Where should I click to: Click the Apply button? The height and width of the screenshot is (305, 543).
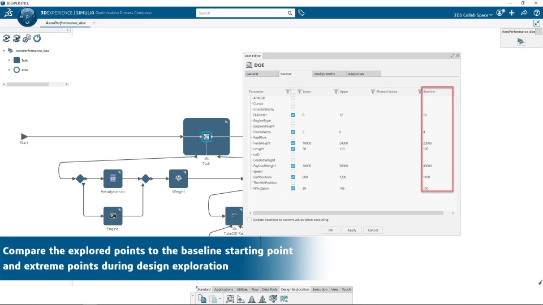click(x=352, y=230)
